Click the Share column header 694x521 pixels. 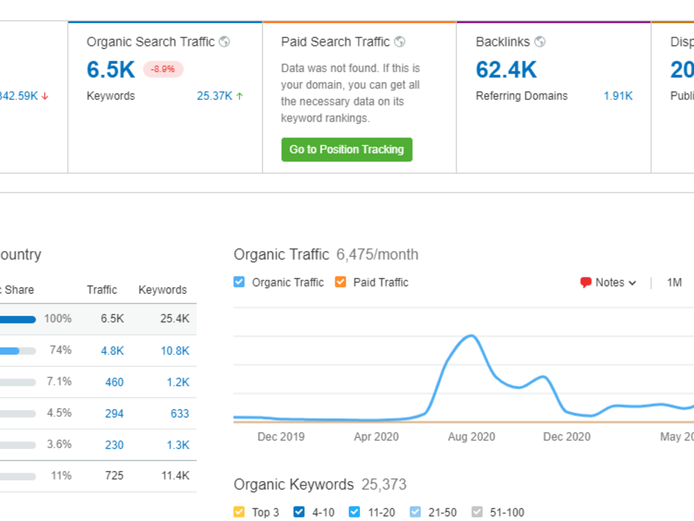(18, 290)
